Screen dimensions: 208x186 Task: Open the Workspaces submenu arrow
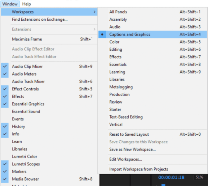[x=94, y=12]
